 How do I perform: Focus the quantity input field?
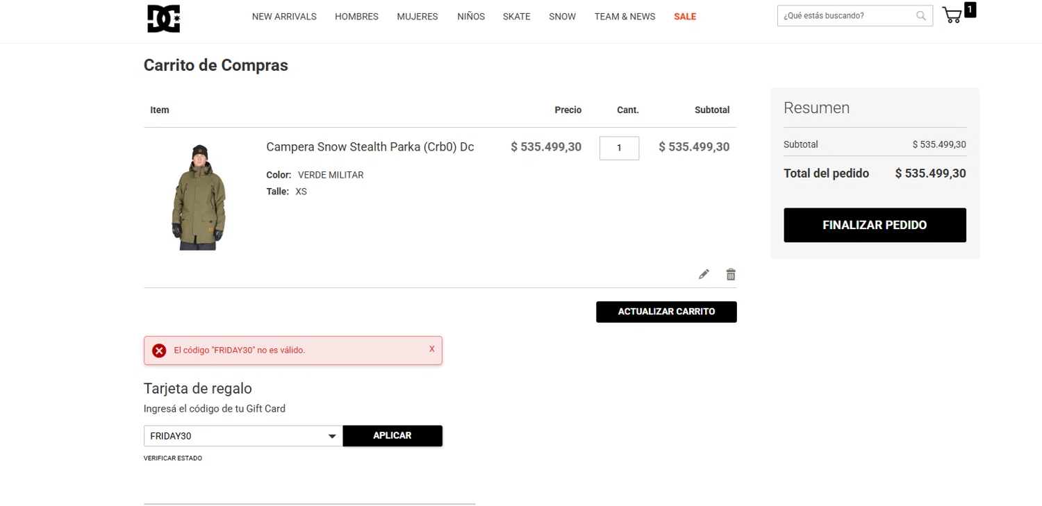619,148
